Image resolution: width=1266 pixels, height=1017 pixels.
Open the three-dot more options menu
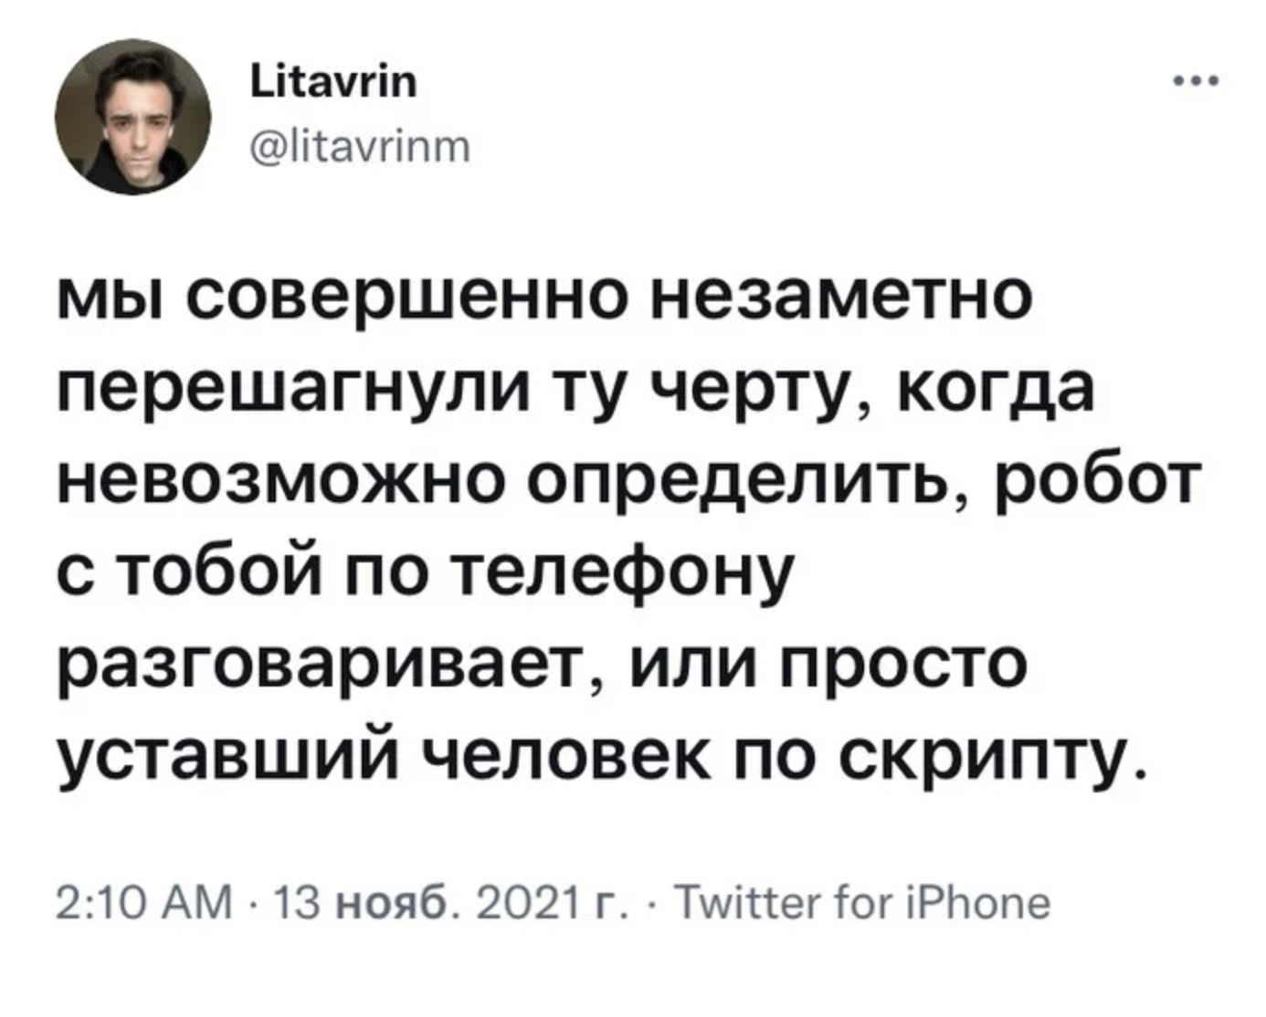point(1195,82)
